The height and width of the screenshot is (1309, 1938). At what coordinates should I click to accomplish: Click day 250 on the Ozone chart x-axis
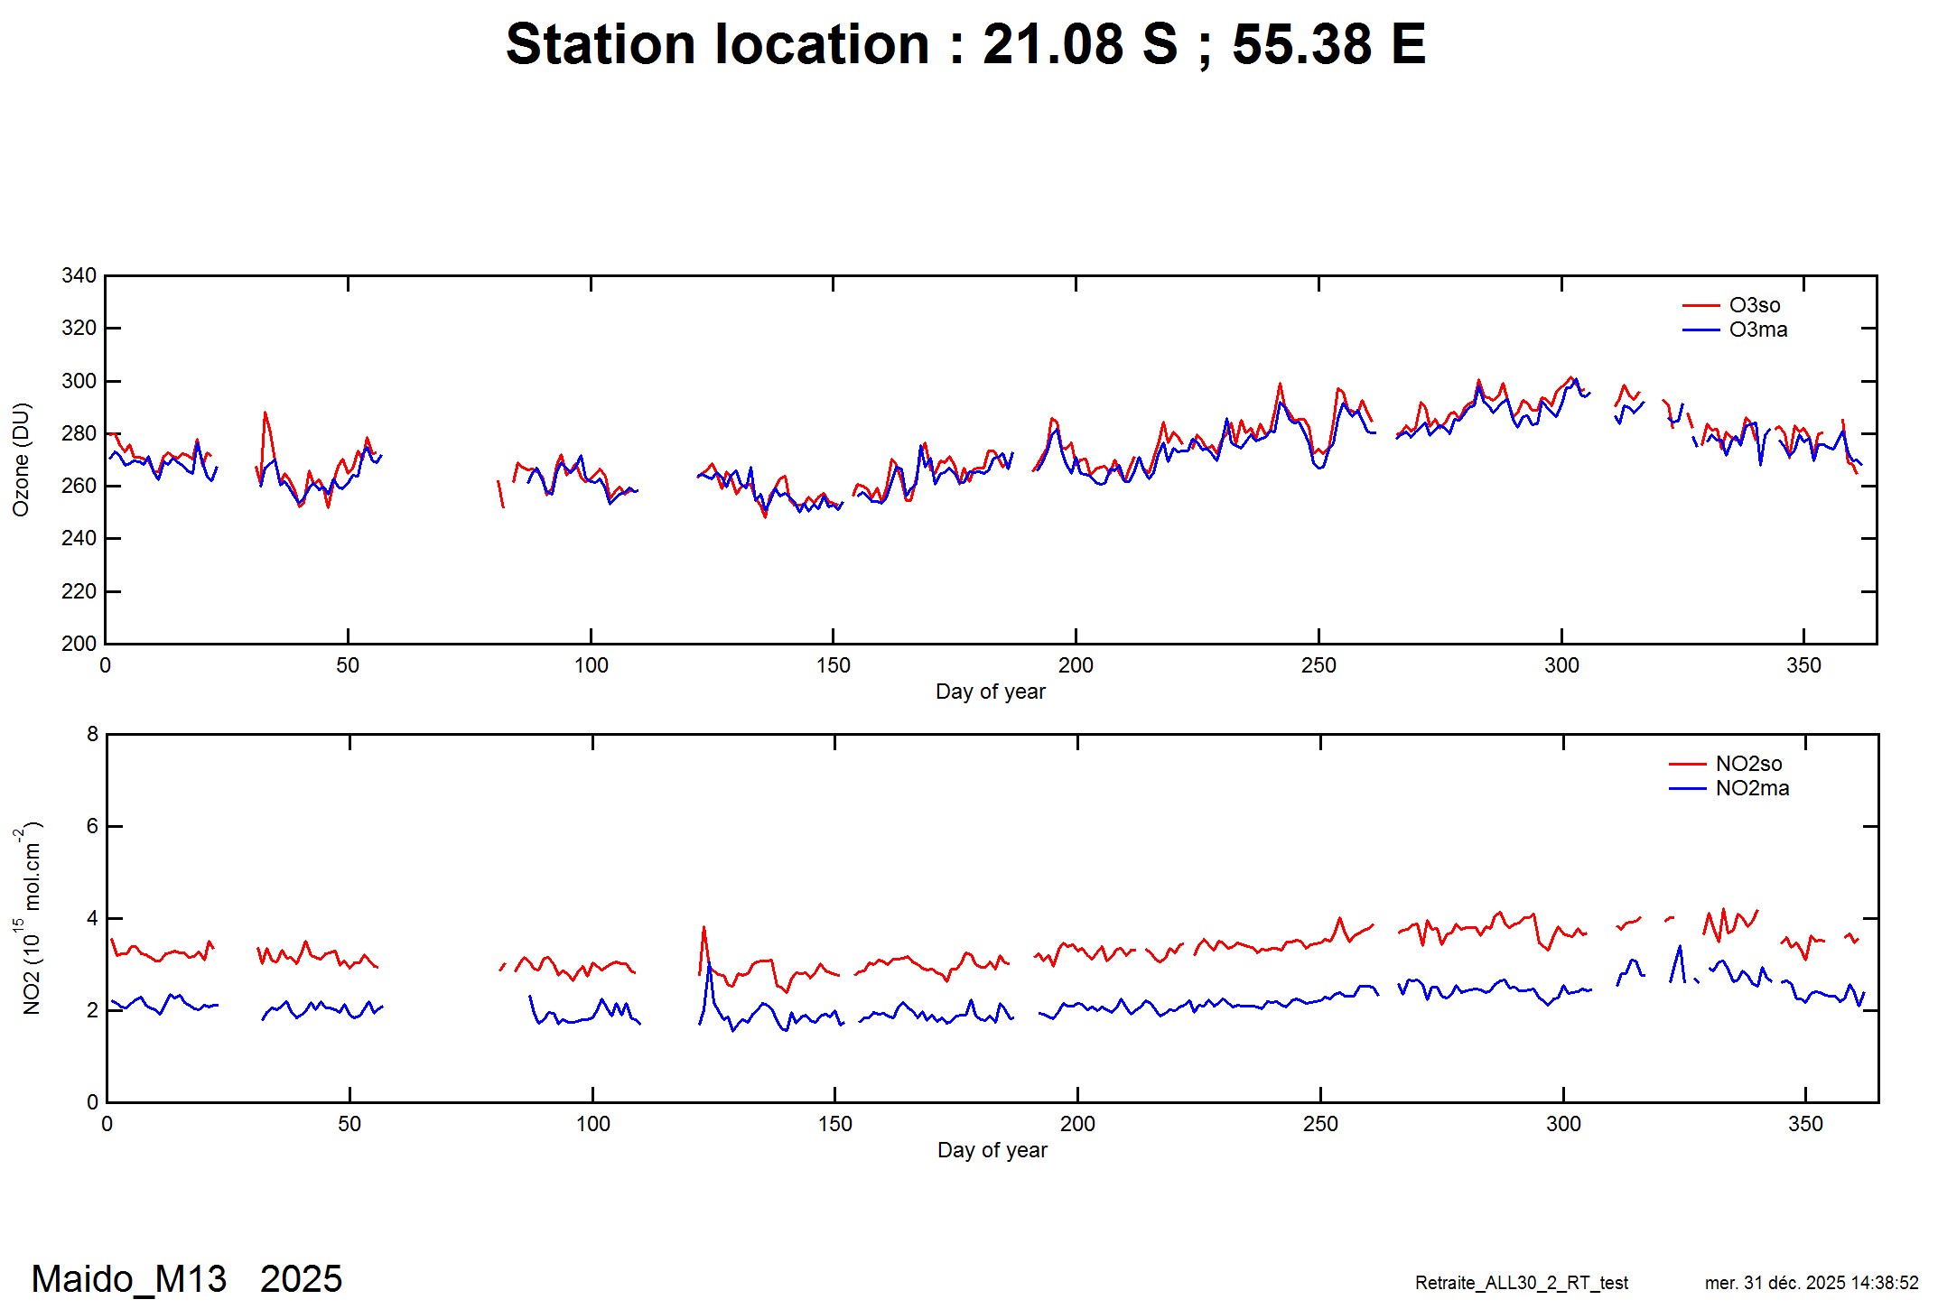1318,666
